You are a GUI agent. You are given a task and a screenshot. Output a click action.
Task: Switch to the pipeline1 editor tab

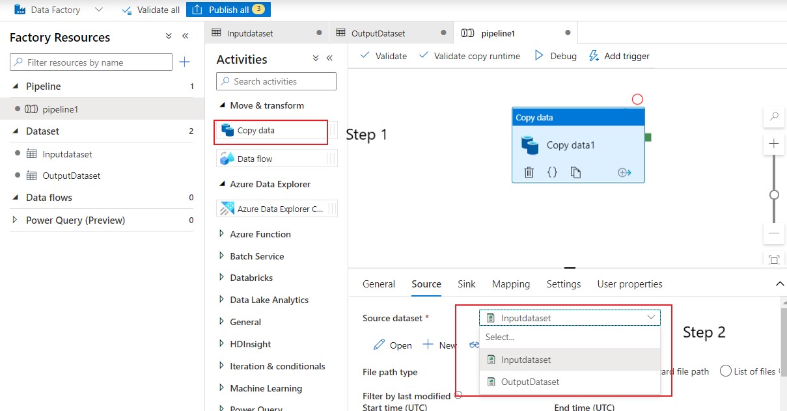point(516,33)
